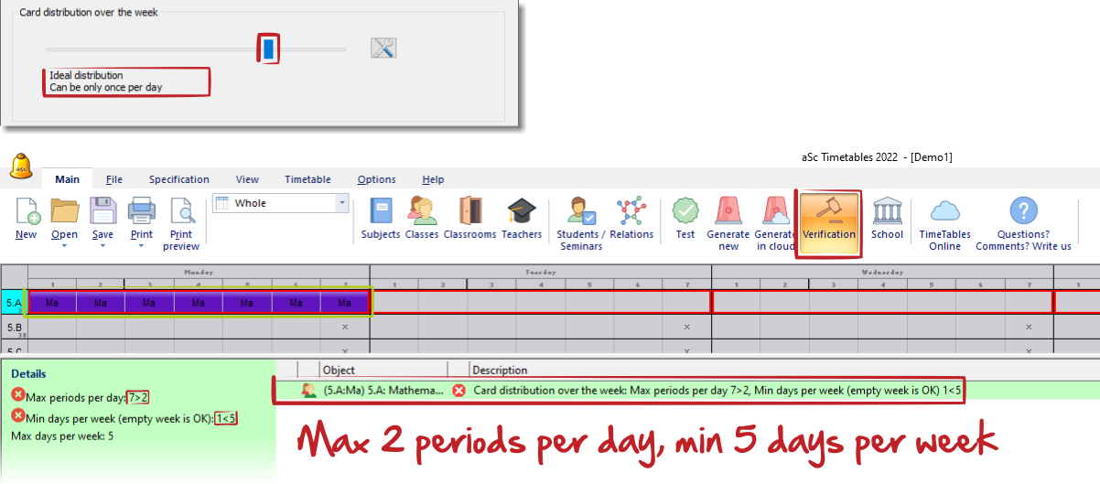Switch to the Timetable ribbon tab

[x=307, y=179]
